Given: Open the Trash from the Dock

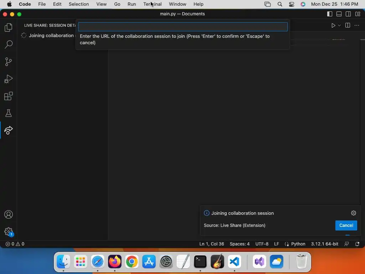Looking at the screenshot, I should pos(302,262).
